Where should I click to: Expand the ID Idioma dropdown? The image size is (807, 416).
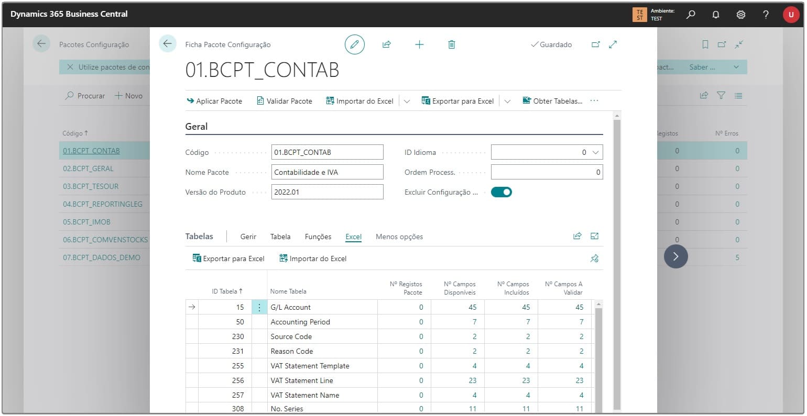click(595, 152)
